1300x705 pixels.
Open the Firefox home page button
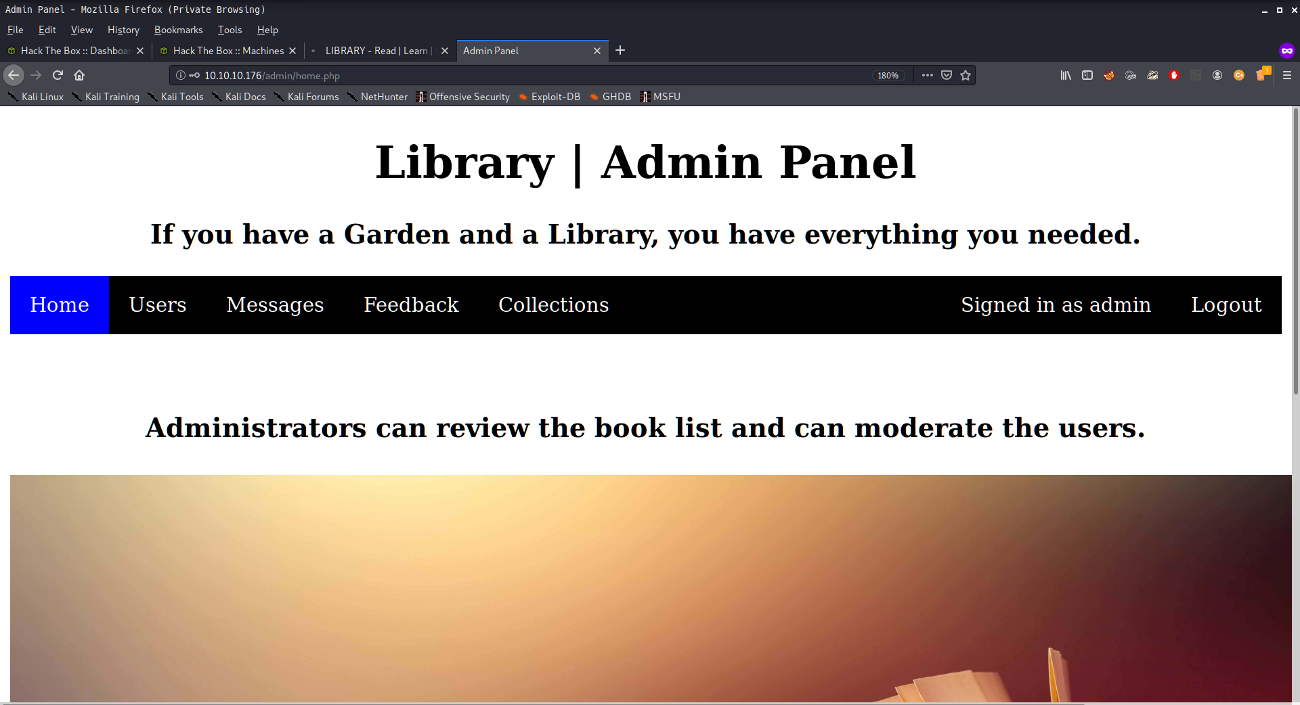point(79,75)
